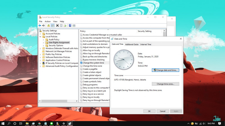Click the Delete (X) toolbar icon
Viewport: 225px width, 126px height.
tap(57, 25)
